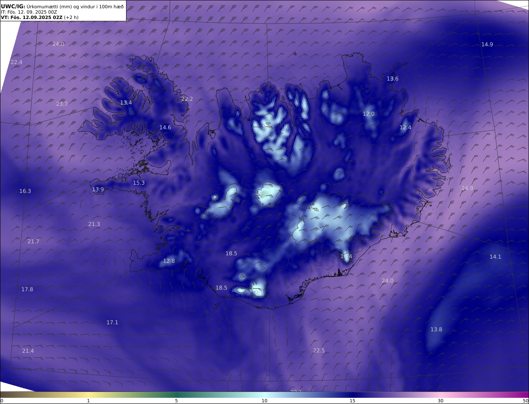529x404 pixels.
Task: Click the 14.6 value label
Action: click(165, 127)
